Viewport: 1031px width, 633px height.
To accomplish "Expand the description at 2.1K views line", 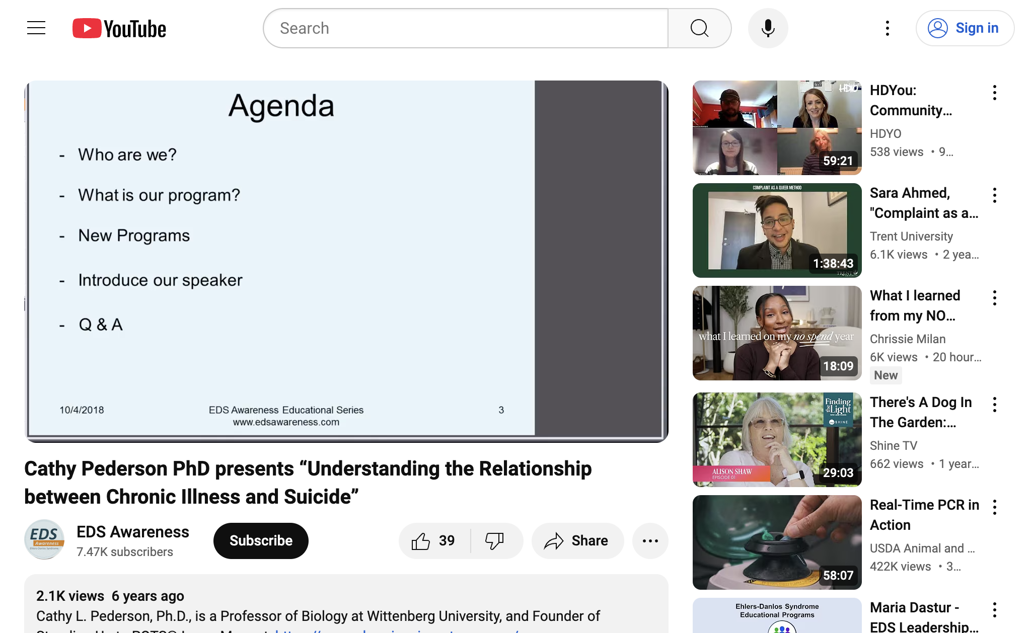I will [x=110, y=596].
